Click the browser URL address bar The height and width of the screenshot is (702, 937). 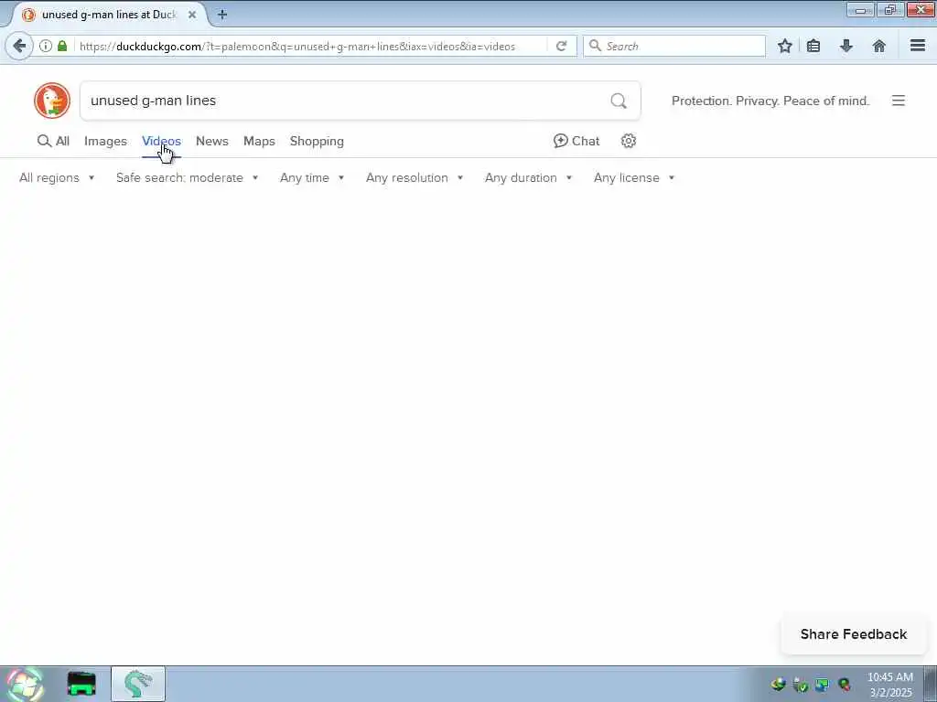pos(311,46)
